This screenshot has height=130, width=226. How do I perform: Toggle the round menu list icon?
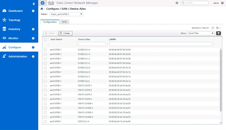coord(43,3)
